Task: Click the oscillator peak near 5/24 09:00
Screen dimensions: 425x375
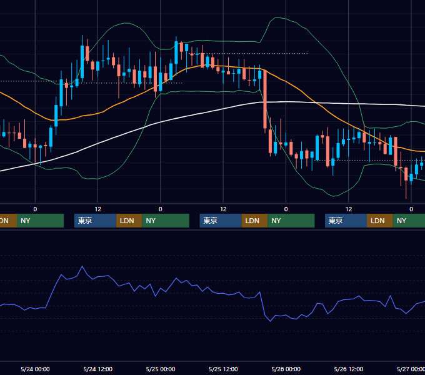Action: pyautogui.click(x=82, y=266)
